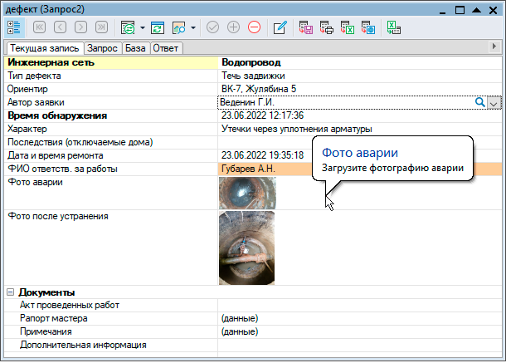This screenshot has width=506, height=363.
Task: Click the edit record pencil icon
Action: (x=280, y=27)
